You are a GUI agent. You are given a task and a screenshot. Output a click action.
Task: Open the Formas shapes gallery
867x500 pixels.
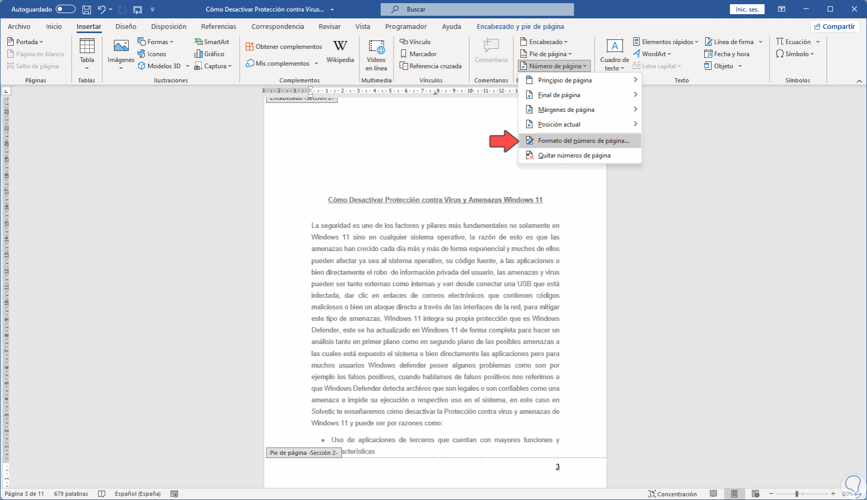coord(156,42)
